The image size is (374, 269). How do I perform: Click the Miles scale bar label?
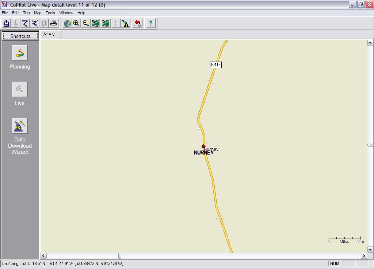(x=344, y=242)
